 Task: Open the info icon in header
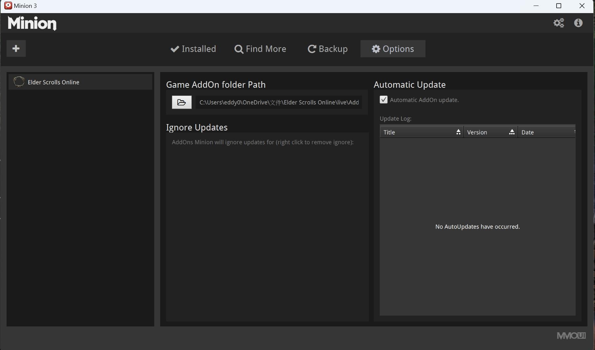pos(578,23)
